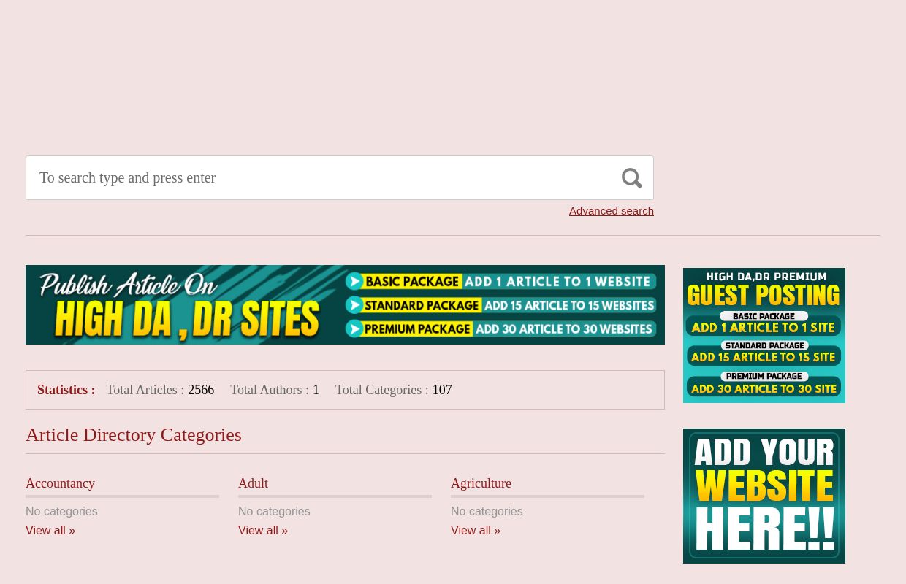Click the magnifying glass search icon
Viewport: 906px width, 584px height.
coord(631,177)
